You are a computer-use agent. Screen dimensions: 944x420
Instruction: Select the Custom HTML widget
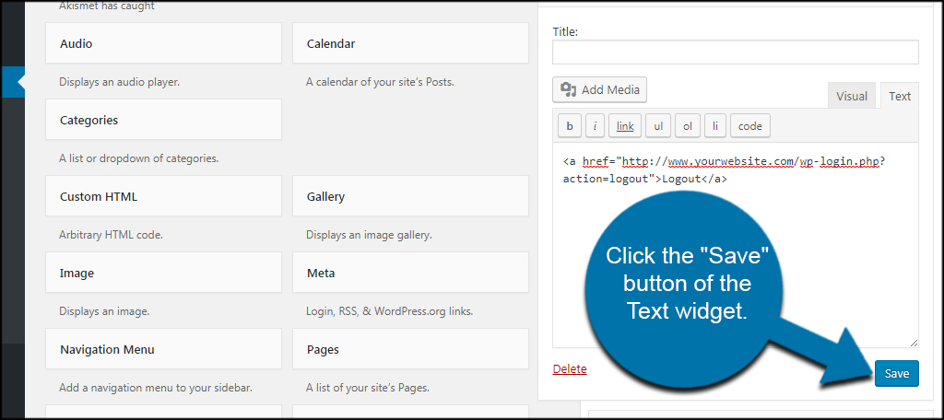point(163,196)
